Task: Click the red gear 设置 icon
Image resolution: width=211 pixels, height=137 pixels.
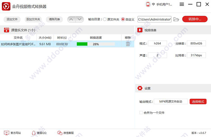Action: pyautogui.click(x=140, y=88)
